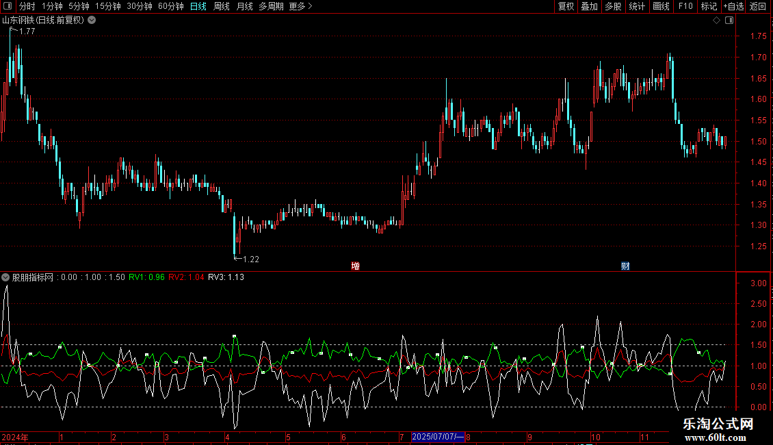Open the 多周期 multi-period view

271,6
